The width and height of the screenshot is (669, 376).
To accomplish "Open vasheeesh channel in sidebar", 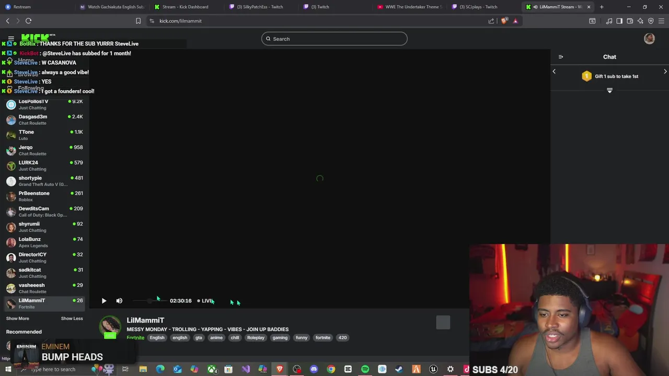I will click(x=44, y=288).
